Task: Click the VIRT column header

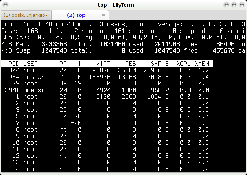Action: tap(103, 64)
